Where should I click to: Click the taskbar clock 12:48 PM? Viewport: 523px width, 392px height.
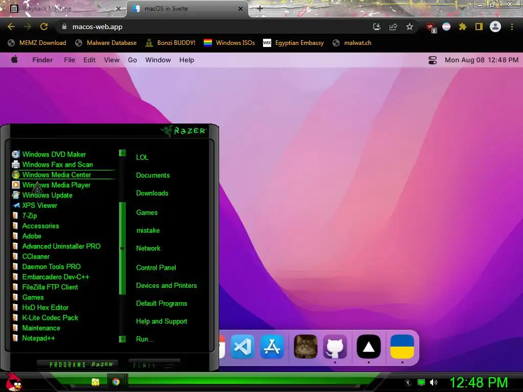click(x=479, y=382)
